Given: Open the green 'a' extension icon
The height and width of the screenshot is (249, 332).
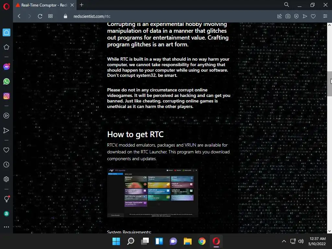Looking at the screenshot, I should [6, 214].
